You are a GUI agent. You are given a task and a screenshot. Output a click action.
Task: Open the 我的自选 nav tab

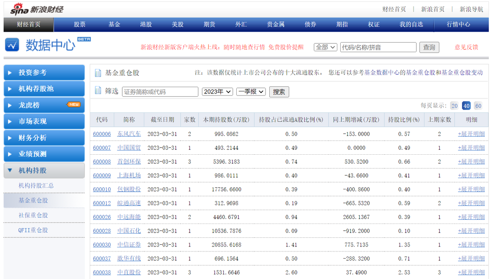coord(411,25)
